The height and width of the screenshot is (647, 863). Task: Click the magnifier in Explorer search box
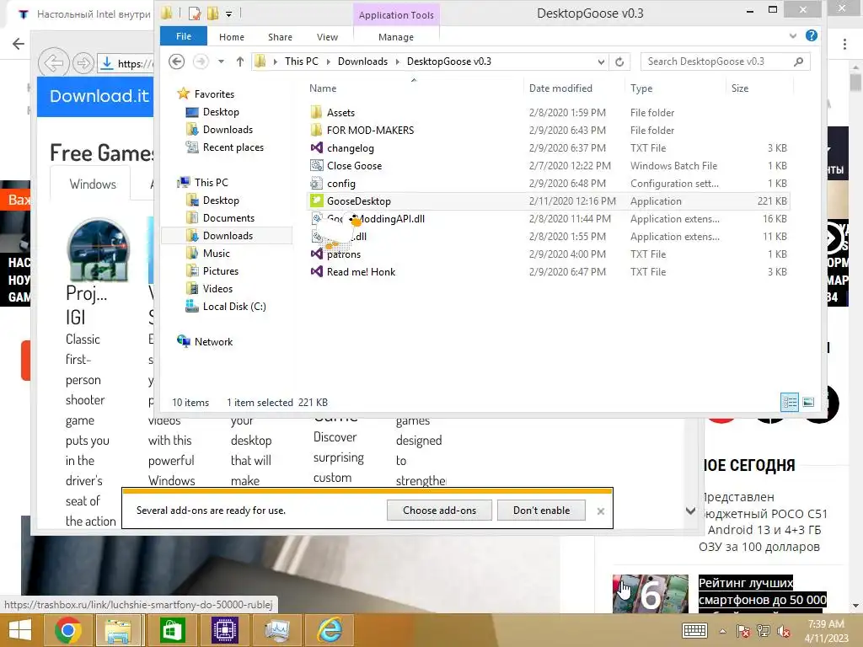pos(799,61)
